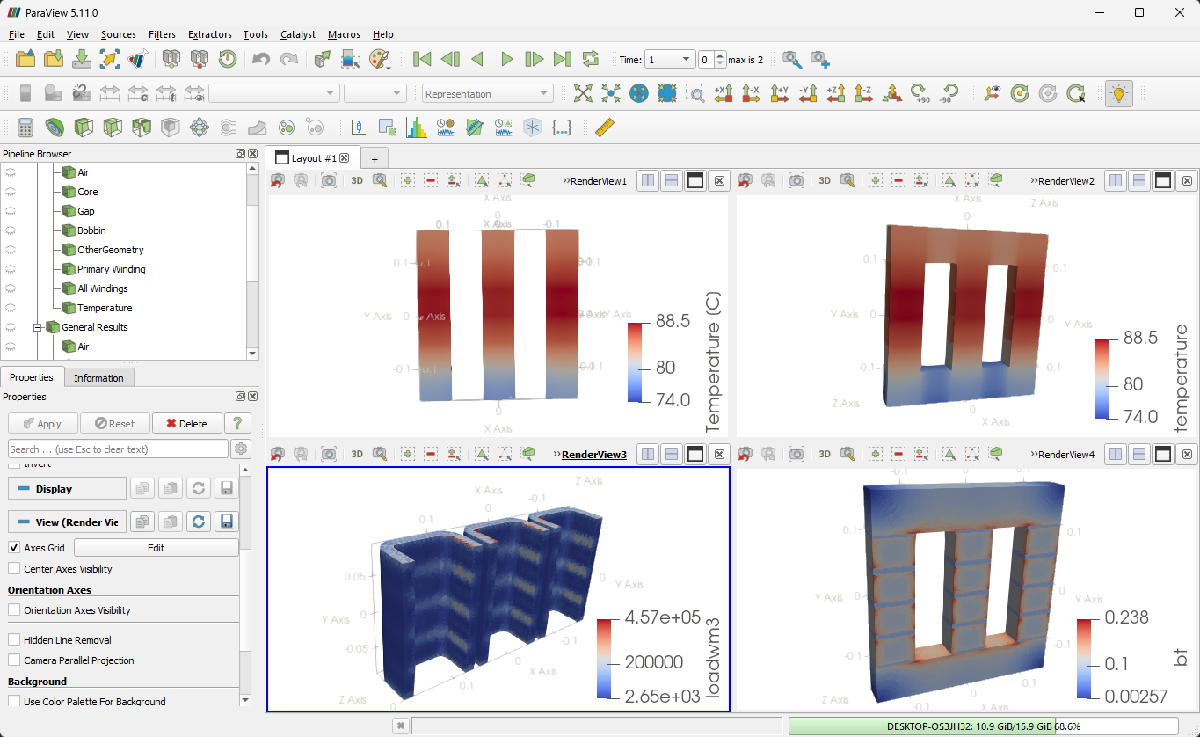Uncheck the Axes Grid checkbox
Image resolution: width=1200 pixels, height=737 pixels.
pyautogui.click(x=14, y=548)
